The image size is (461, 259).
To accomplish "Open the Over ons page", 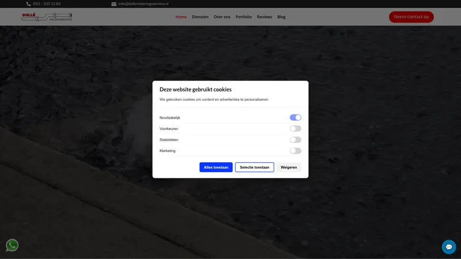I will tap(222, 17).
